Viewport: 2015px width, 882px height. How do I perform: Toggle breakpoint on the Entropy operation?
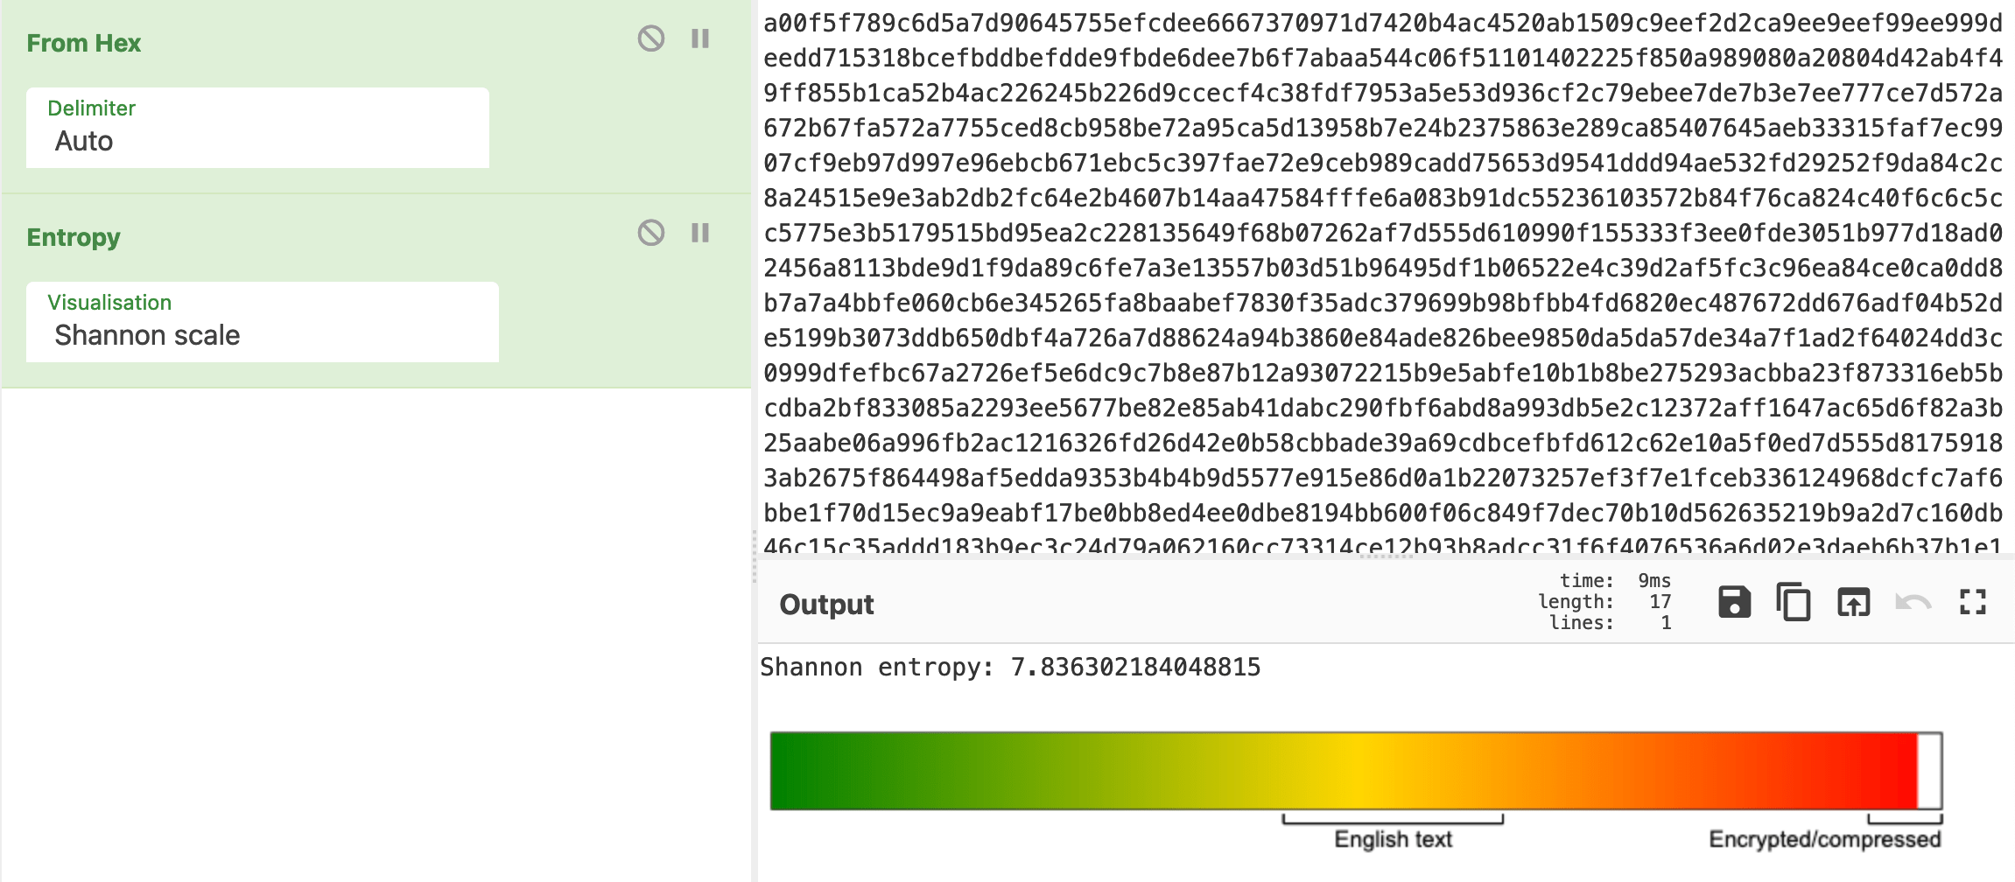(x=700, y=233)
